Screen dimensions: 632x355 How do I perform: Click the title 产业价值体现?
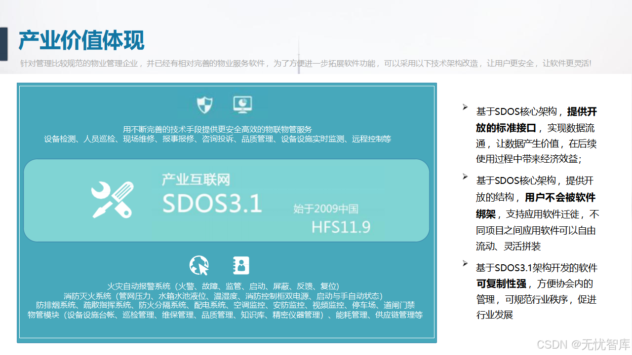tap(81, 40)
